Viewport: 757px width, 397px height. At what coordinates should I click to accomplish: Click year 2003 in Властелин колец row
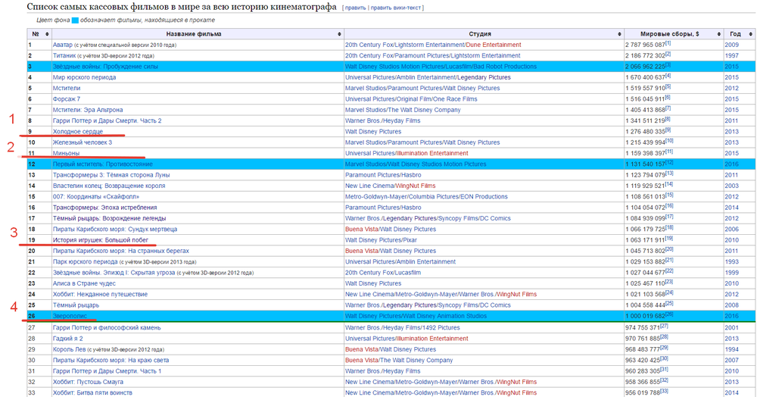[x=731, y=186]
